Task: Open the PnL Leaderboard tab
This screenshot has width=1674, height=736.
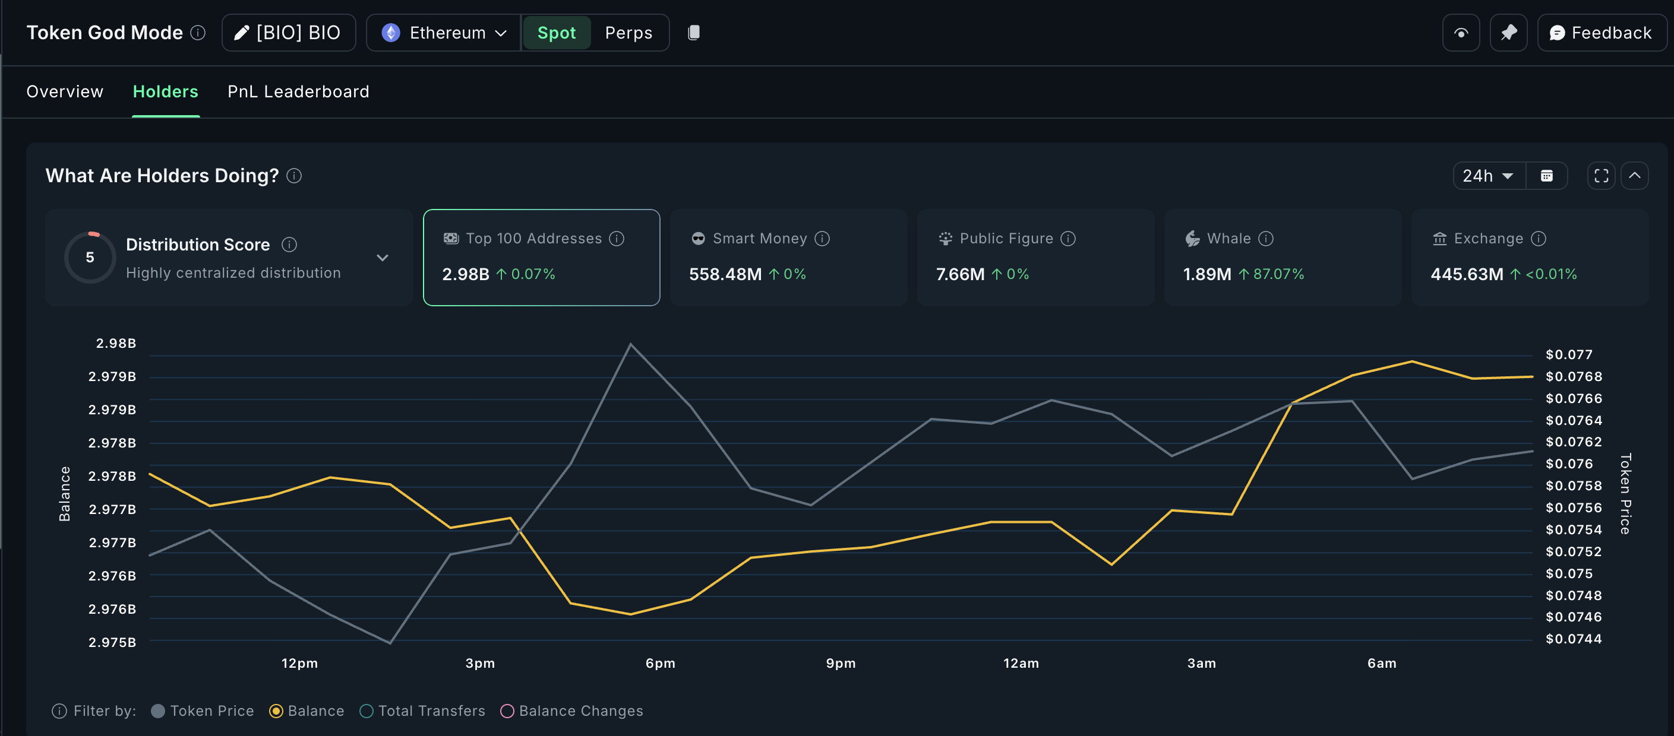Action: click(298, 91)
